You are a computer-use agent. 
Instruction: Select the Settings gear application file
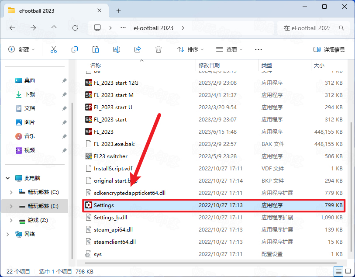click(213, 205)
